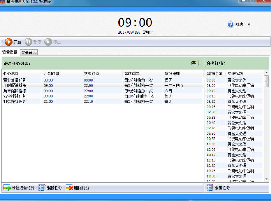
Task: Click the task details scrollbar up arrow
Action: (x=266, y=72)
